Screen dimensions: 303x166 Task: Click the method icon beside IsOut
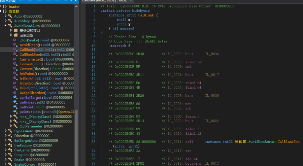point(15,88)
